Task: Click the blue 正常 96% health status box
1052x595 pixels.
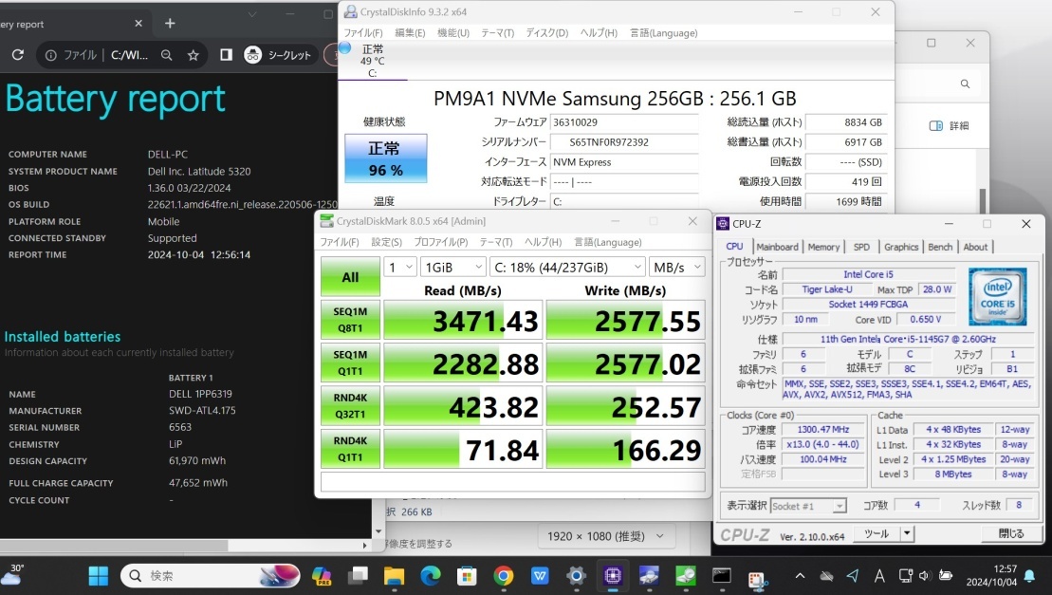Action: 385,158
